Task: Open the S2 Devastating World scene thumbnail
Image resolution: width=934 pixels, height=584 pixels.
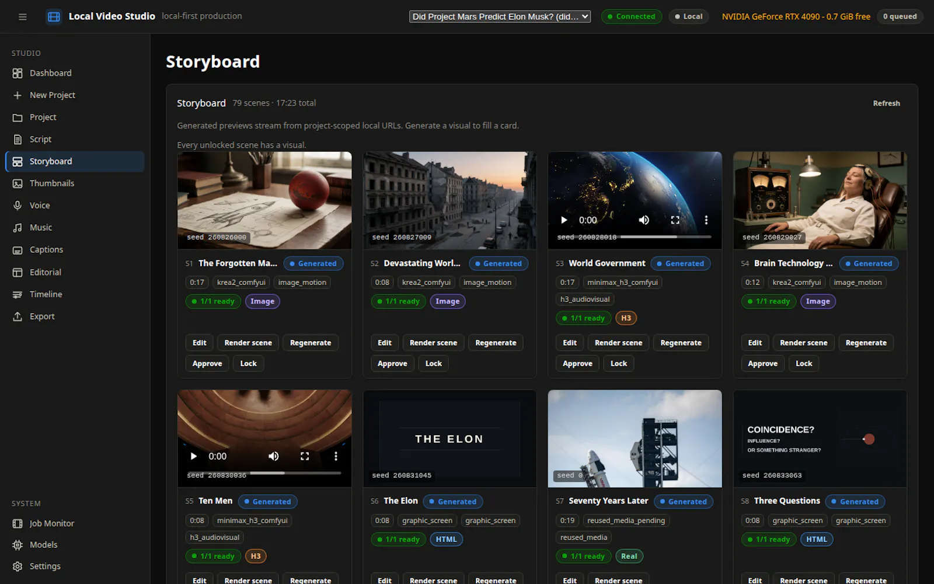Action: point(449,200)
